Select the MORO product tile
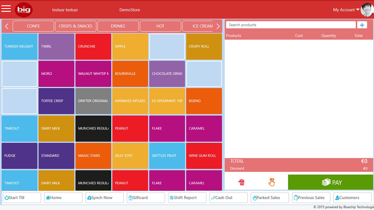Viewport: 374px width, 210px height. tap(56, 74)
